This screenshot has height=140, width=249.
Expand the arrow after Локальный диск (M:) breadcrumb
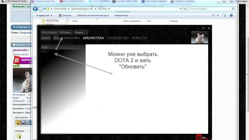96,9
